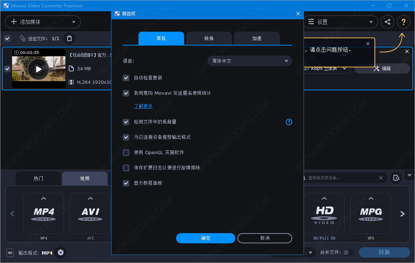Click the MP4 output file icon at bottom
Screen dimensions: 415x263
(x=10, y=253)
